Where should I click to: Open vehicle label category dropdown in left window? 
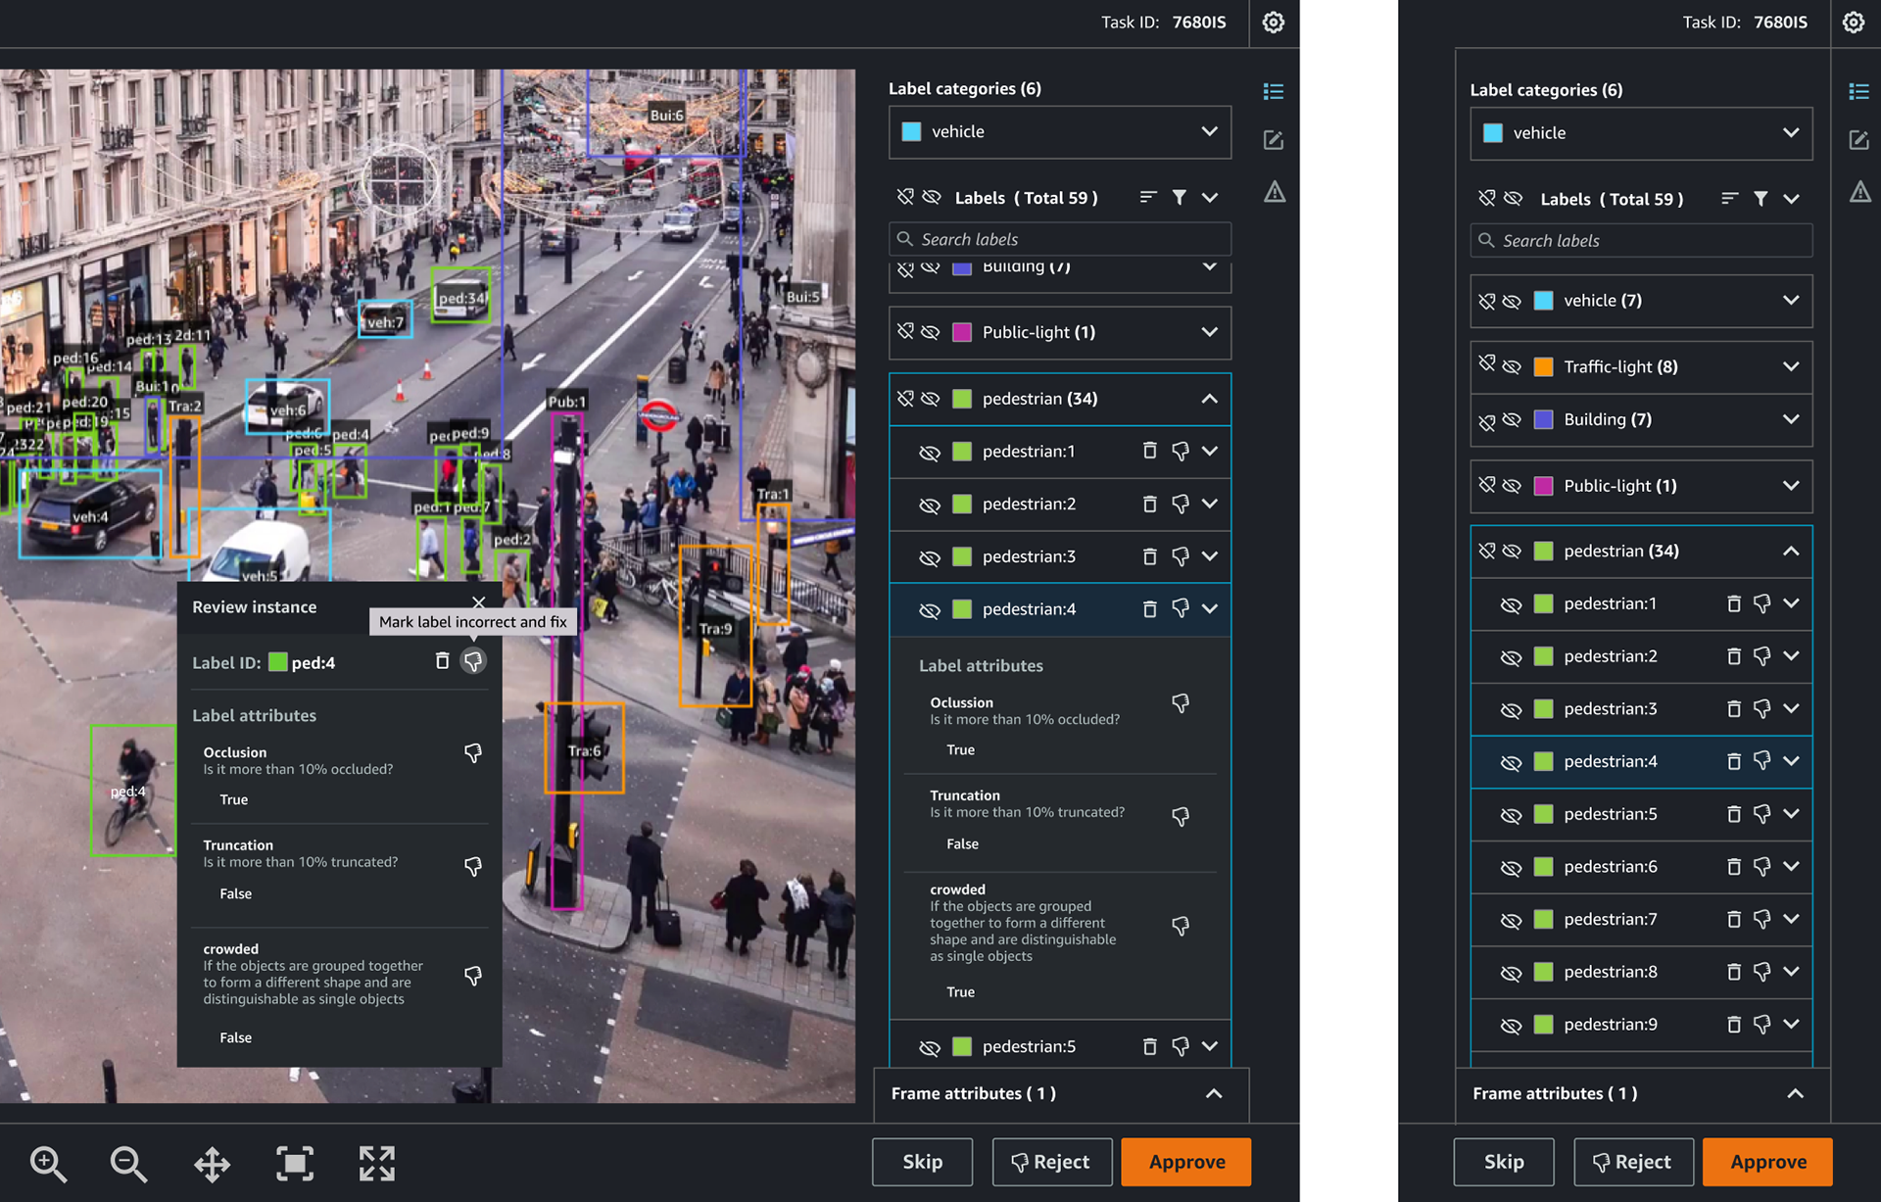[1060, 131]
